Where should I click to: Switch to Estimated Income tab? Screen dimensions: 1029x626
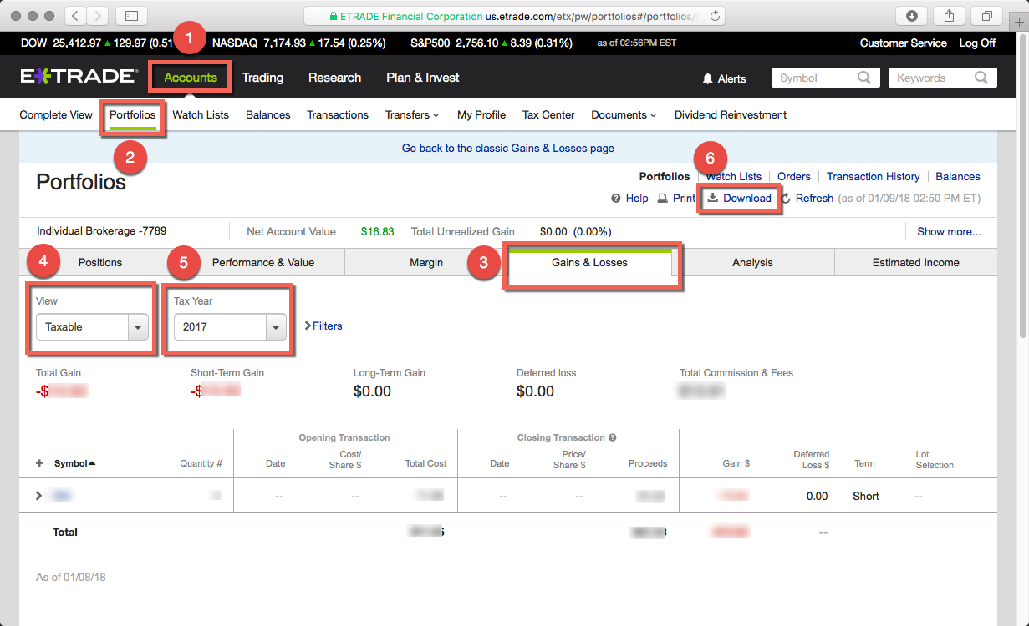(x=915, y=262)
